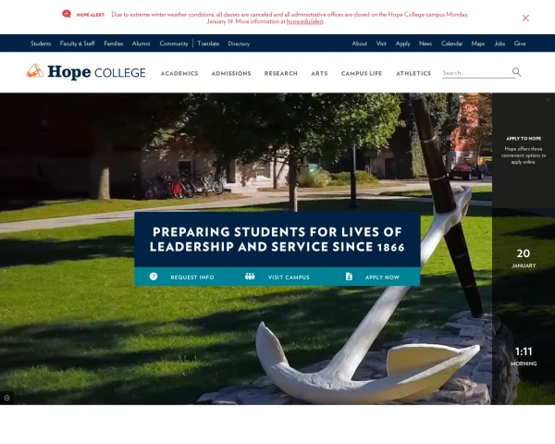Viewport: 555px width, 444px height.
Task: Dismiss the Hope Alert banner
Action: click(x=525, y=18)
